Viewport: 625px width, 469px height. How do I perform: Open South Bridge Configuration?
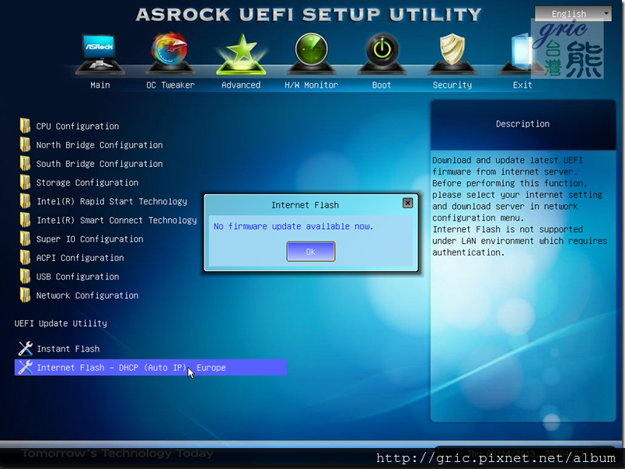pyautogui.click(x=100, y=164)
